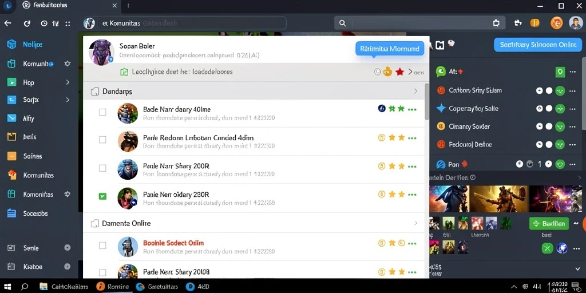Open three-dots menu for Bacle Narr doary row

[x=412, y=109]
